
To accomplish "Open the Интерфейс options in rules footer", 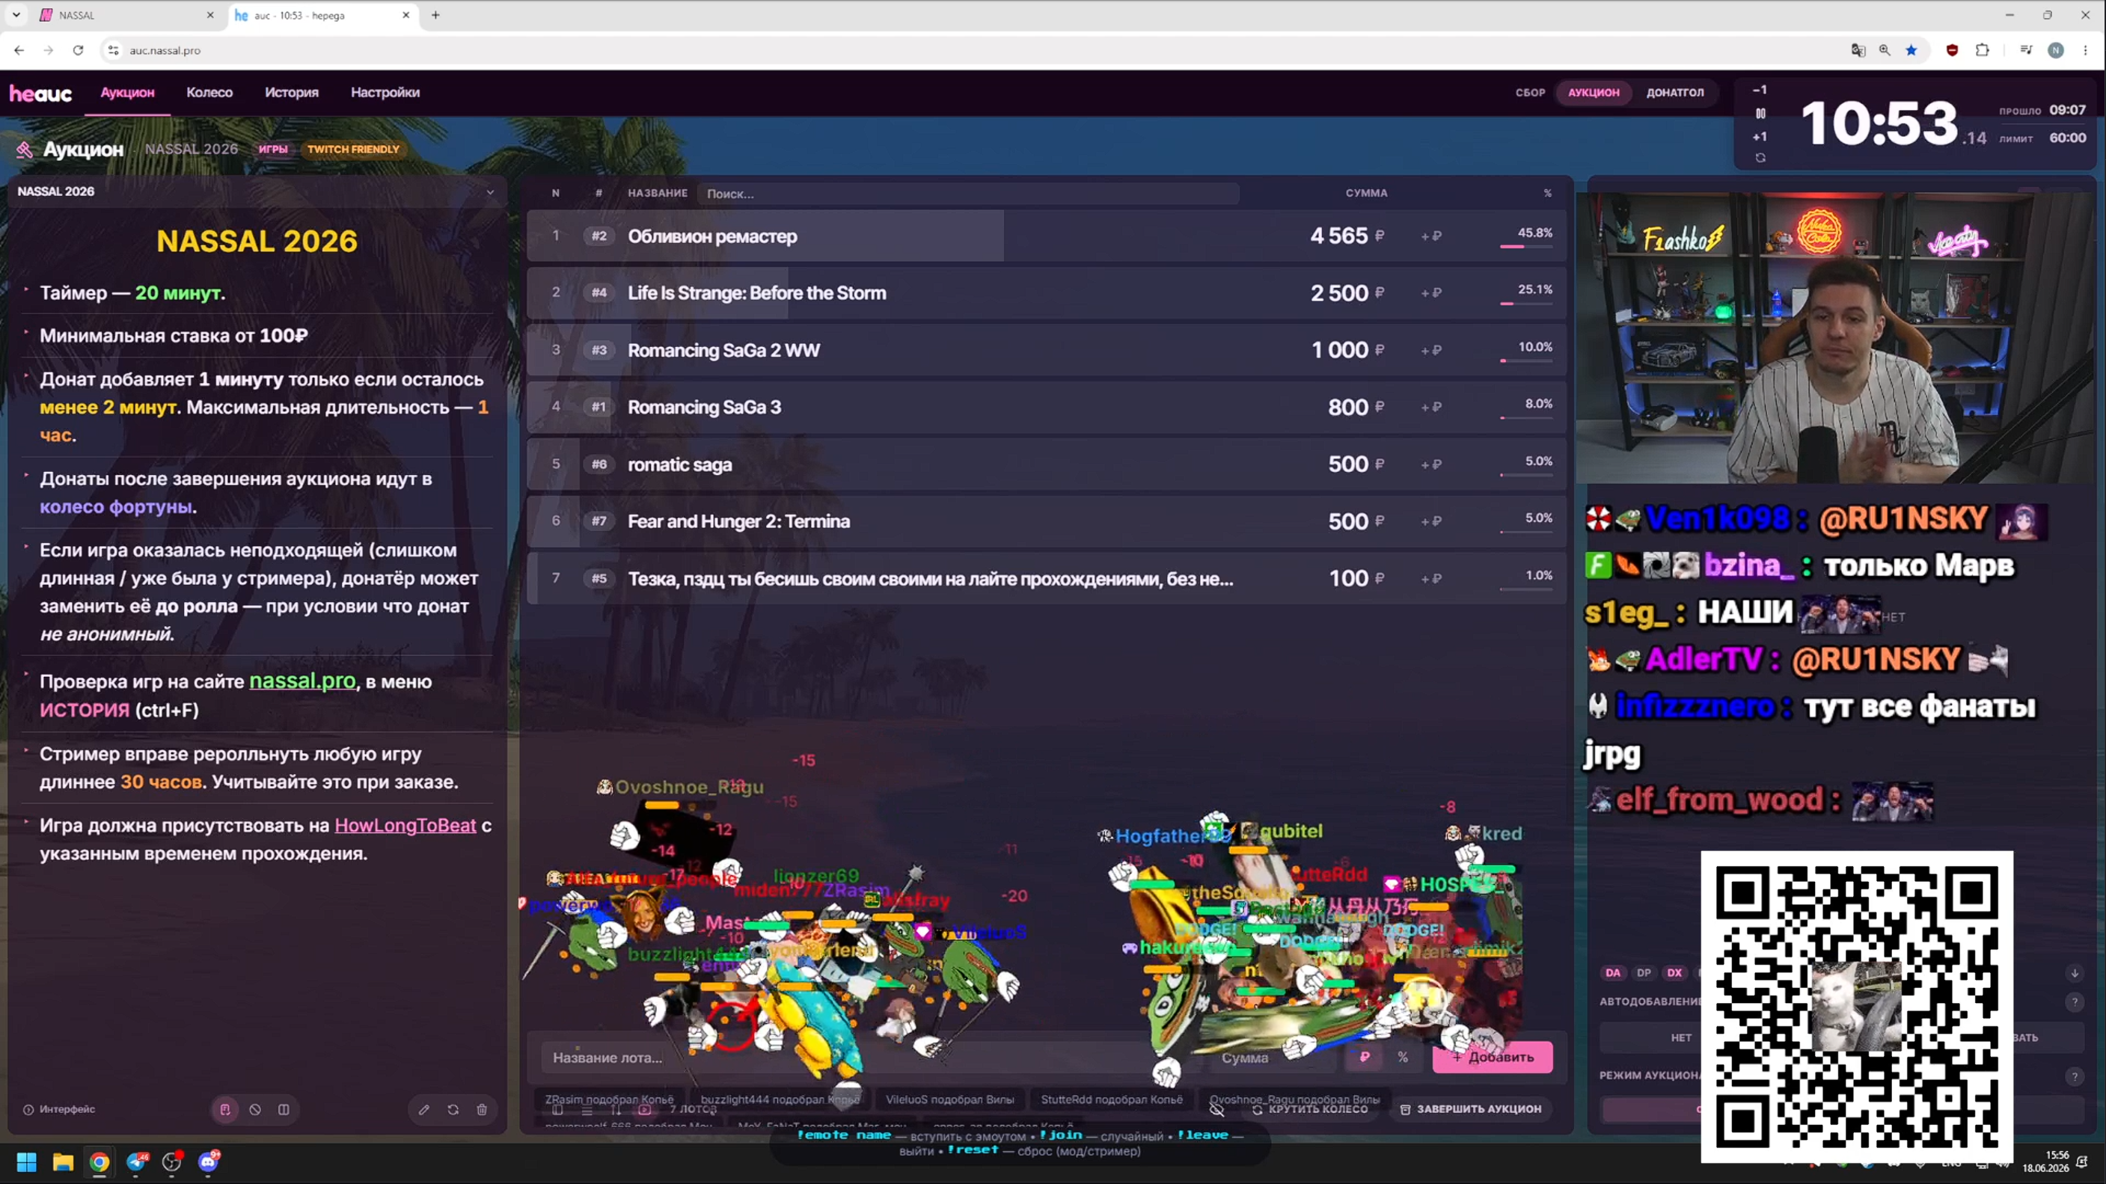I will point(59,1108).
